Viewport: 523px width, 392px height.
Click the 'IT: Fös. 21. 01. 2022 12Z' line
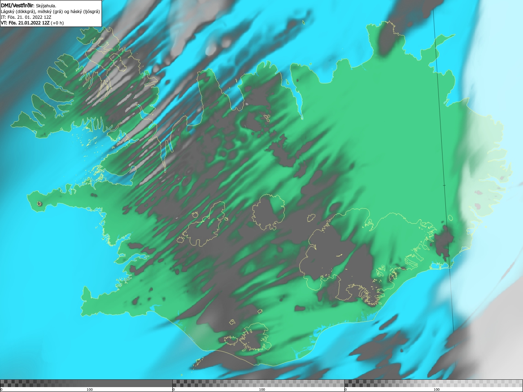point(26,17)
